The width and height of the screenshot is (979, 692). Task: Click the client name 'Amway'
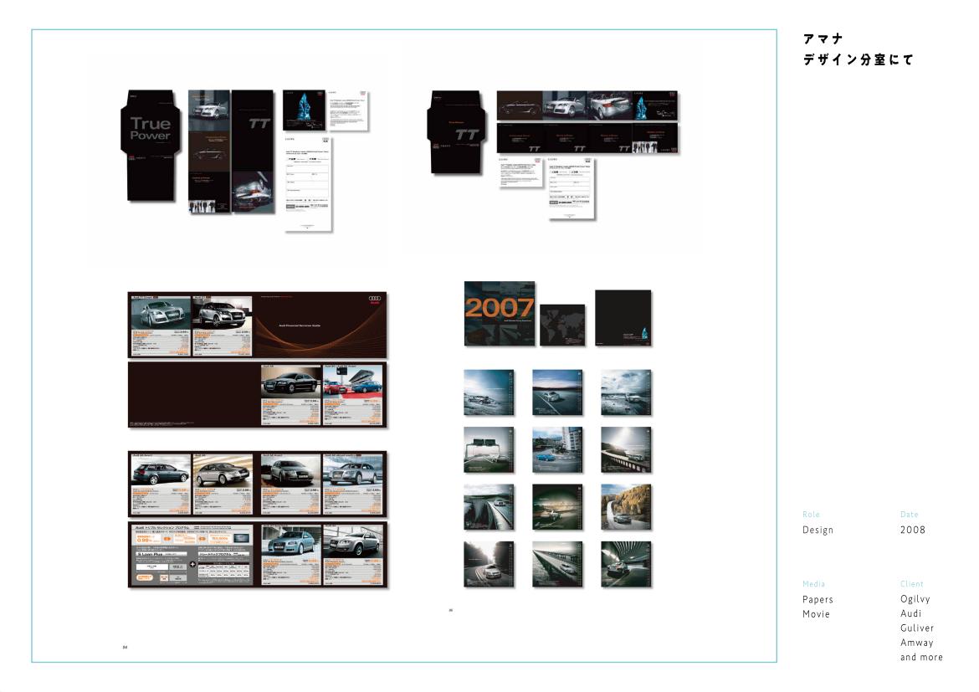(916, 643)
